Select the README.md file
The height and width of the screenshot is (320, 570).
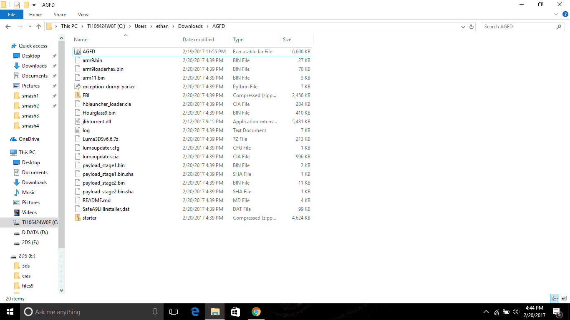click(x=192, y=200)
